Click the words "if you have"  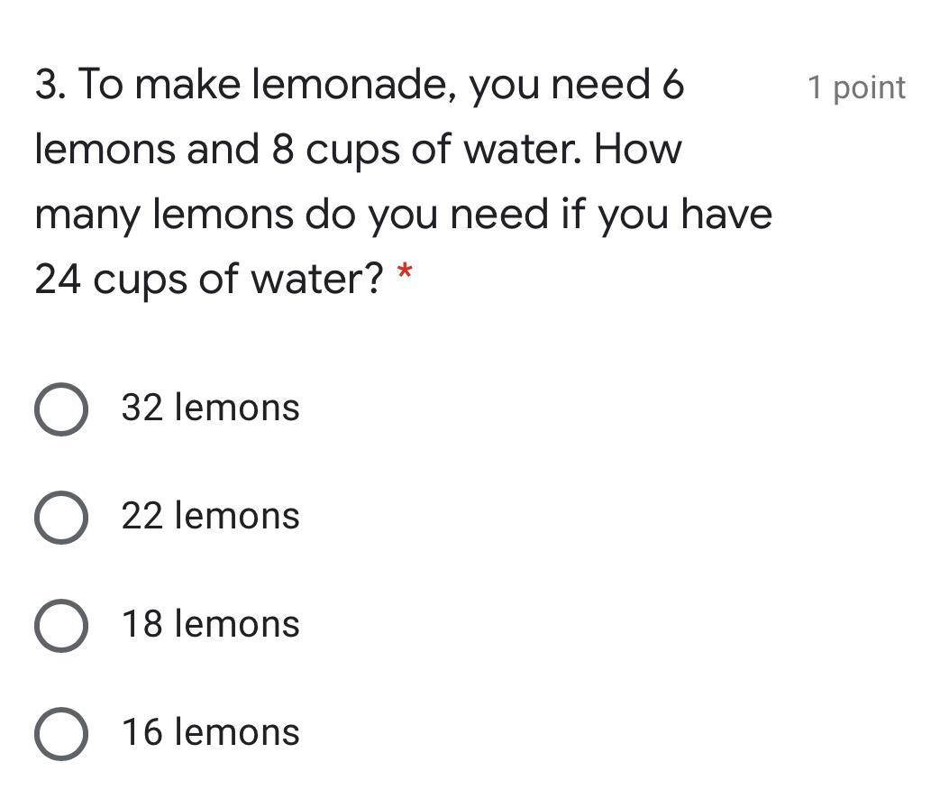[x=666, y=215]
